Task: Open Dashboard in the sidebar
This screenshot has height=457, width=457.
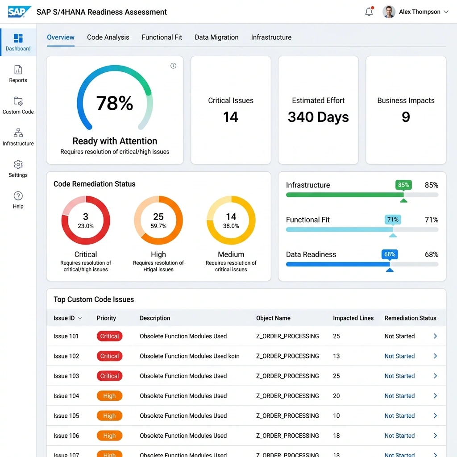Action: [18, 42]
